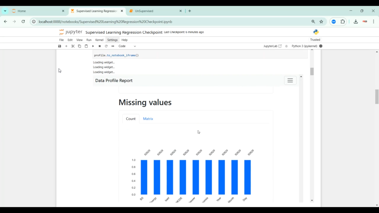This screenshot has width=379, height=213.
Task: Paste the cell from the clipboard icon
Action: [86, 46]
